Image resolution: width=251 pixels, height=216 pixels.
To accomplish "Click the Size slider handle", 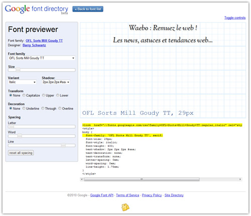I will click(18, 70).
